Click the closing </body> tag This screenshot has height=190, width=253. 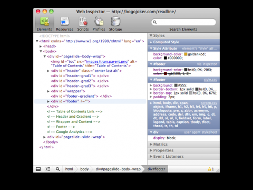[x=51, y=142]
